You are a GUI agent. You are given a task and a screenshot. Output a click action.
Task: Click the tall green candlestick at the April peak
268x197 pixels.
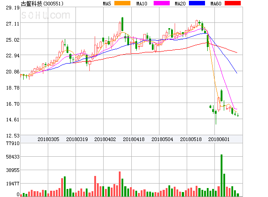122,24
